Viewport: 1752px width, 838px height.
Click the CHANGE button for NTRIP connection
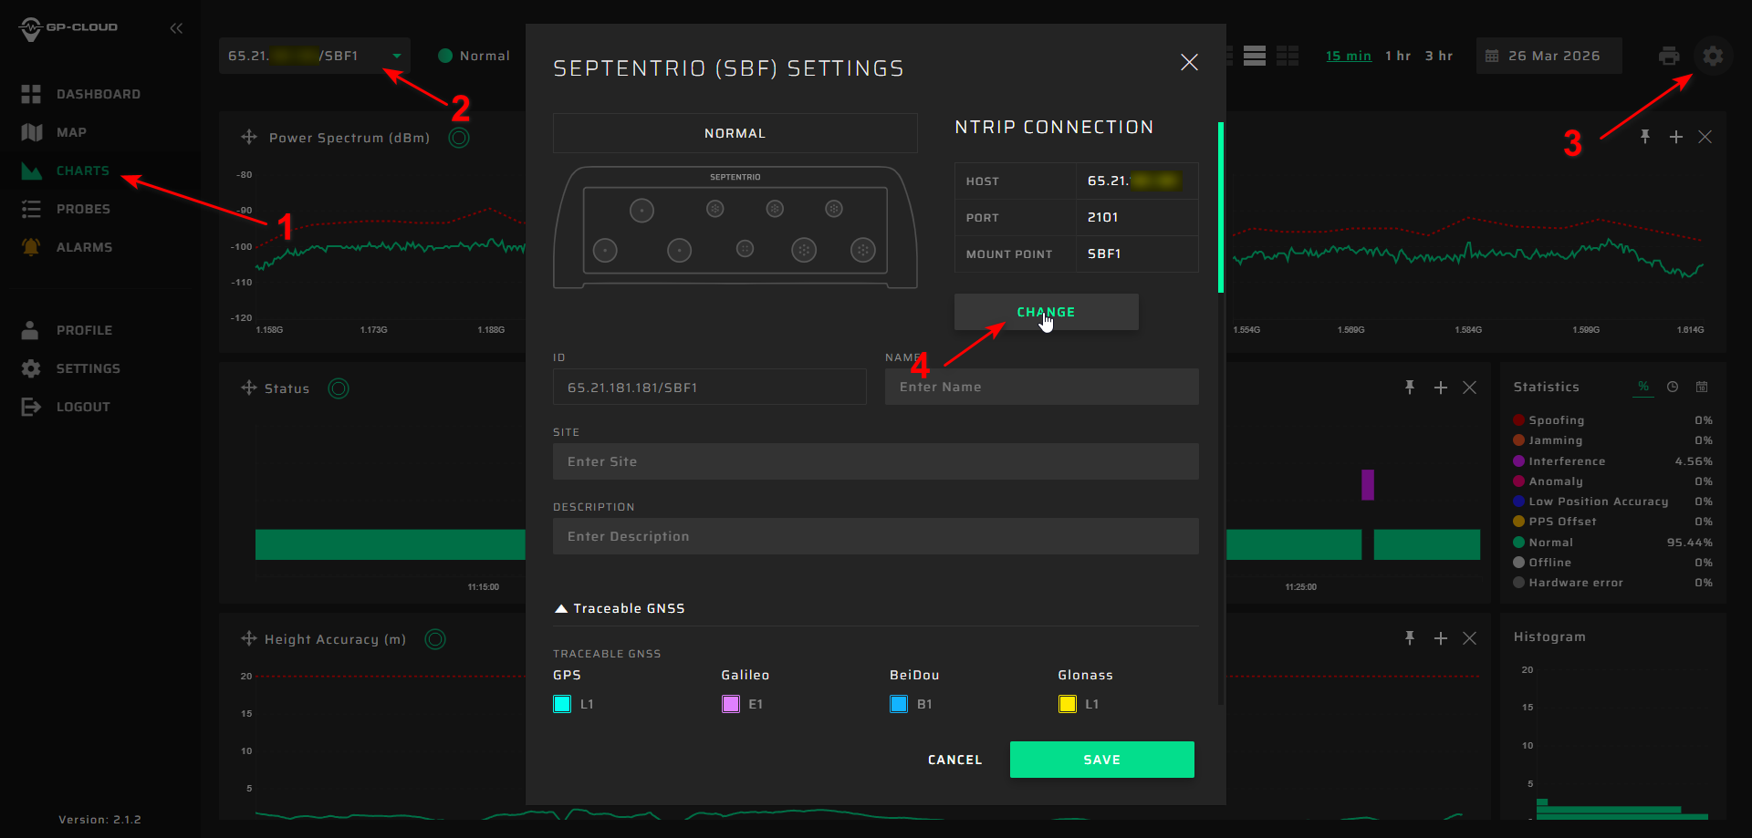(1047, 312)
